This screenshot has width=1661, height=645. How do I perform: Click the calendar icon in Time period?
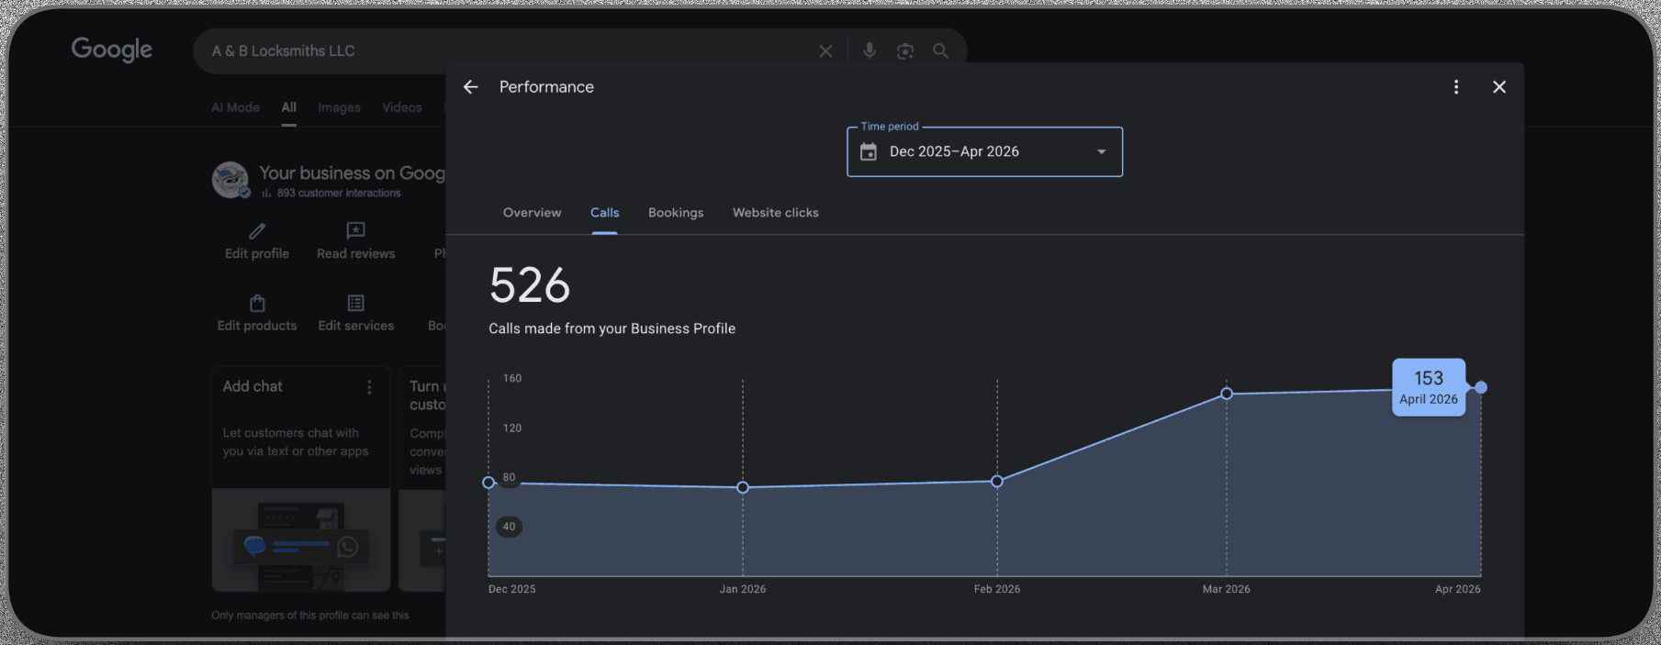click(868, 152)
